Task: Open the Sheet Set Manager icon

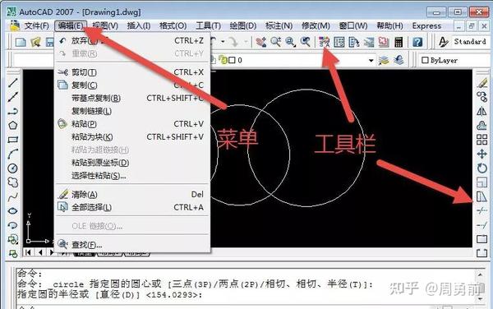Action: pos(369,42)
